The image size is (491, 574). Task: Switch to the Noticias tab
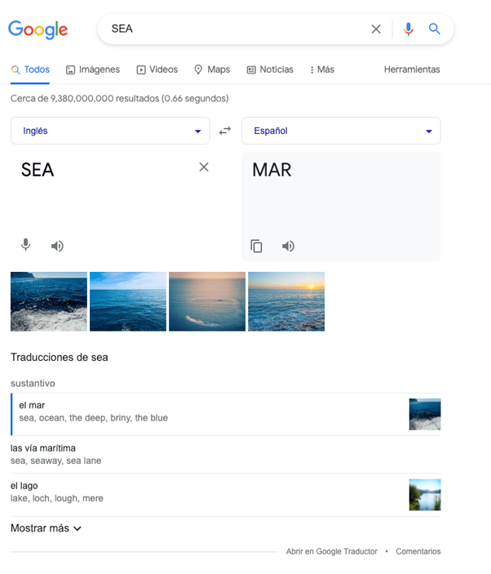(270, 69)
